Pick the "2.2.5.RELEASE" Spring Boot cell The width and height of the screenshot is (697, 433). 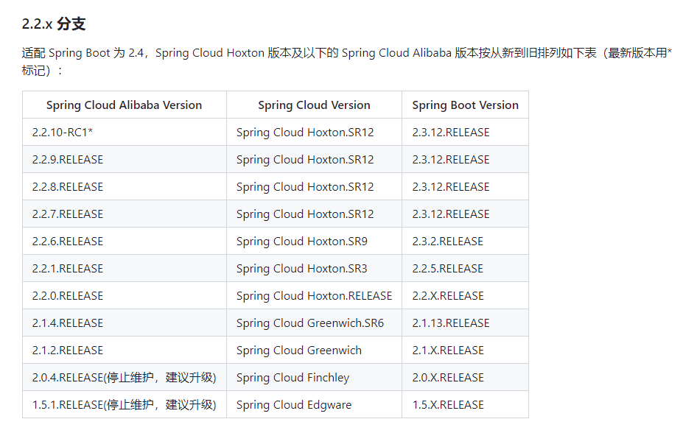click(465, 268)
